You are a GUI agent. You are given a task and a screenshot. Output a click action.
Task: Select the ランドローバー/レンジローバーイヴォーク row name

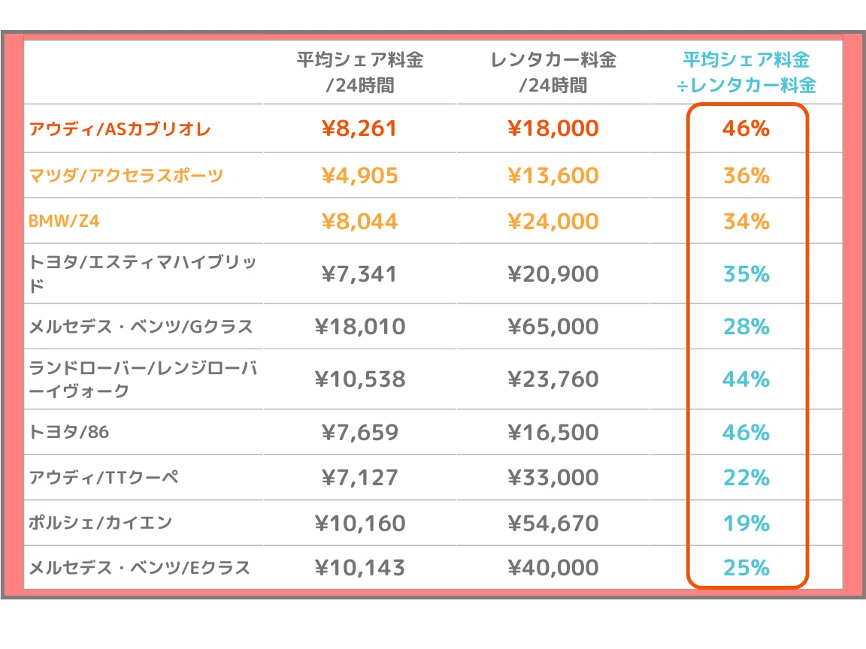(x=143, y=379)
